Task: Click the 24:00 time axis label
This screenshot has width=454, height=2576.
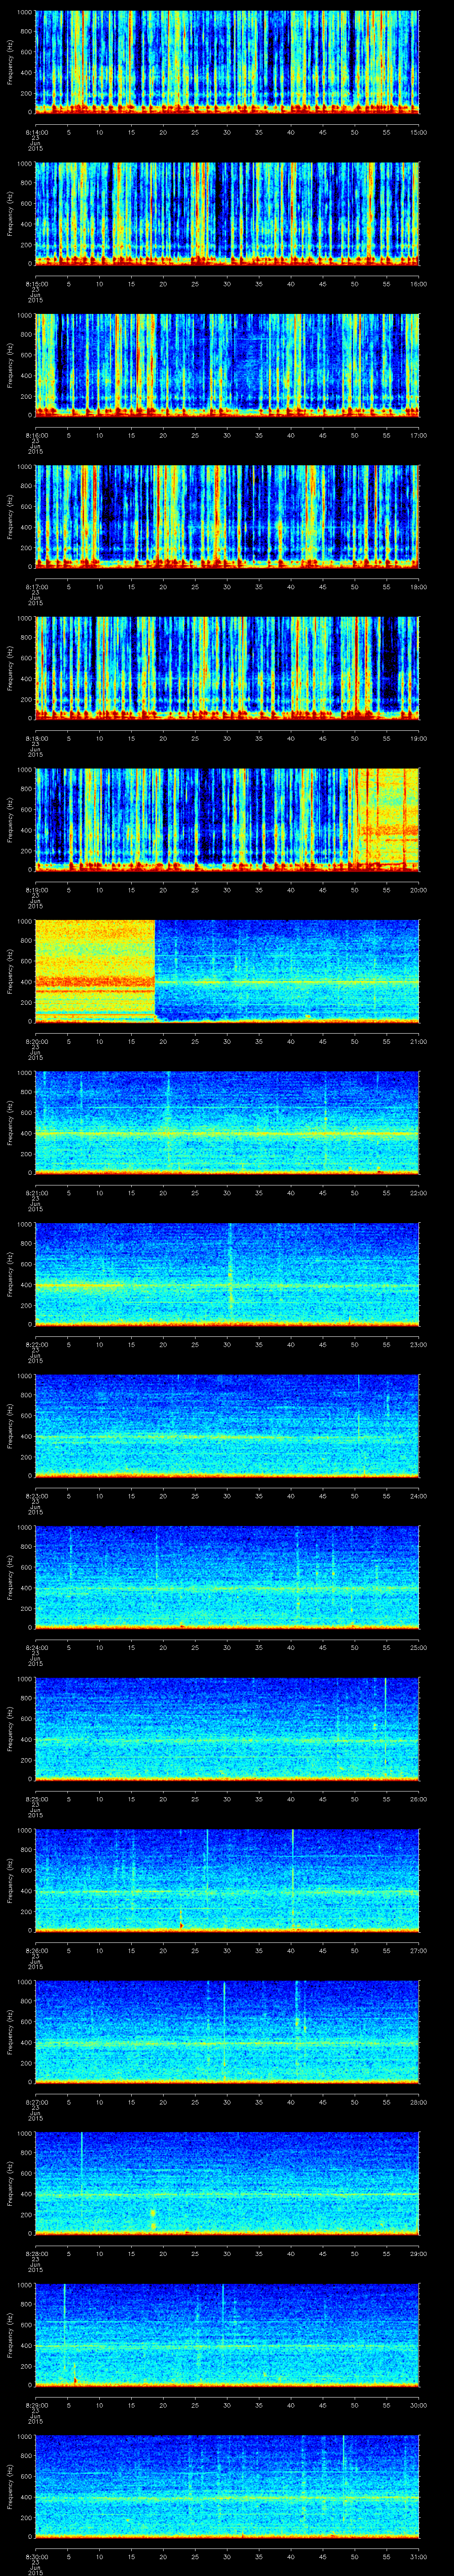Action: pyautogui.click(x=419, y=1496)
